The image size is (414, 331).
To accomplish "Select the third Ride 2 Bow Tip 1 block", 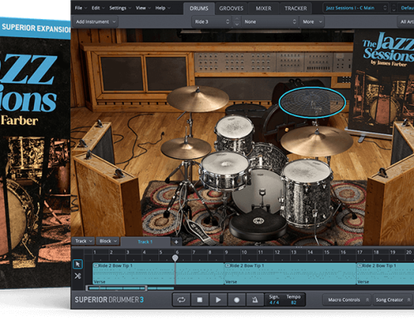I will [385, 273].
